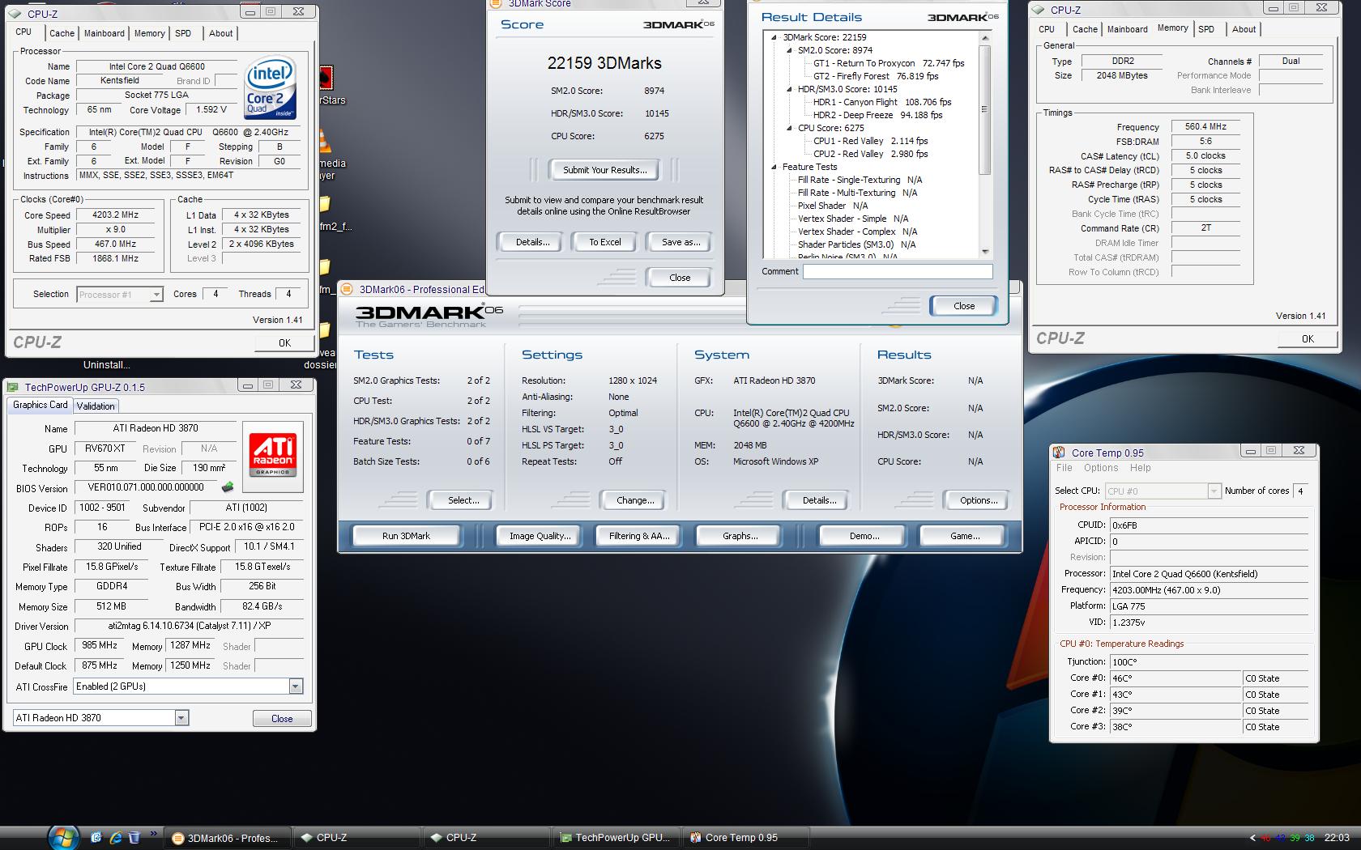The image size is (1361, 850).
Task: Click the Filtering & AA button
Action: (639, 536)
